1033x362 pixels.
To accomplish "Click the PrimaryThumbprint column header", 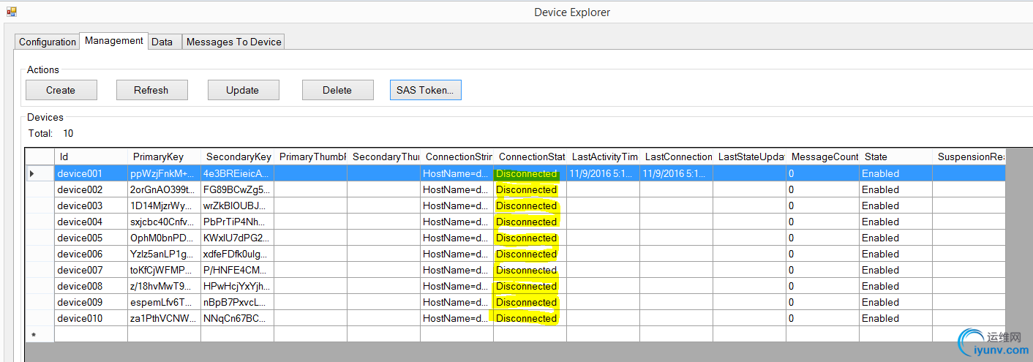I will click(x=310, y=157).
